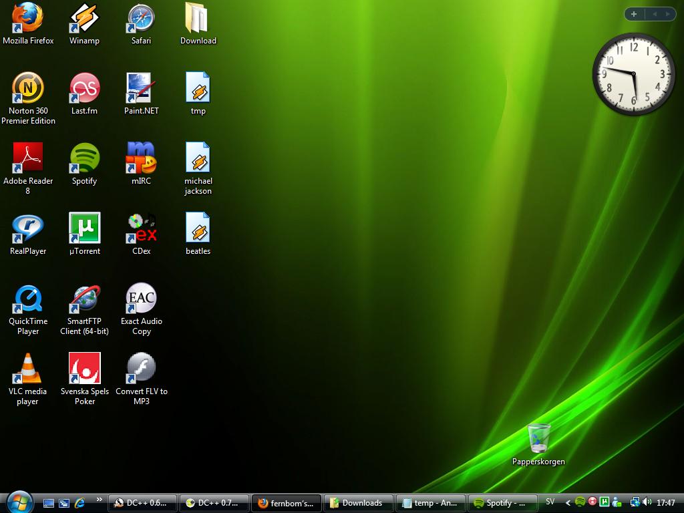Click the Show Desktop quick launch icon

49,503
